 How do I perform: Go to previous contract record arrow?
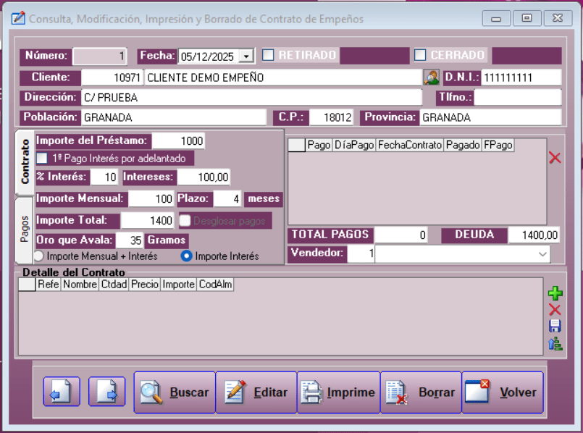pos(62,392)
